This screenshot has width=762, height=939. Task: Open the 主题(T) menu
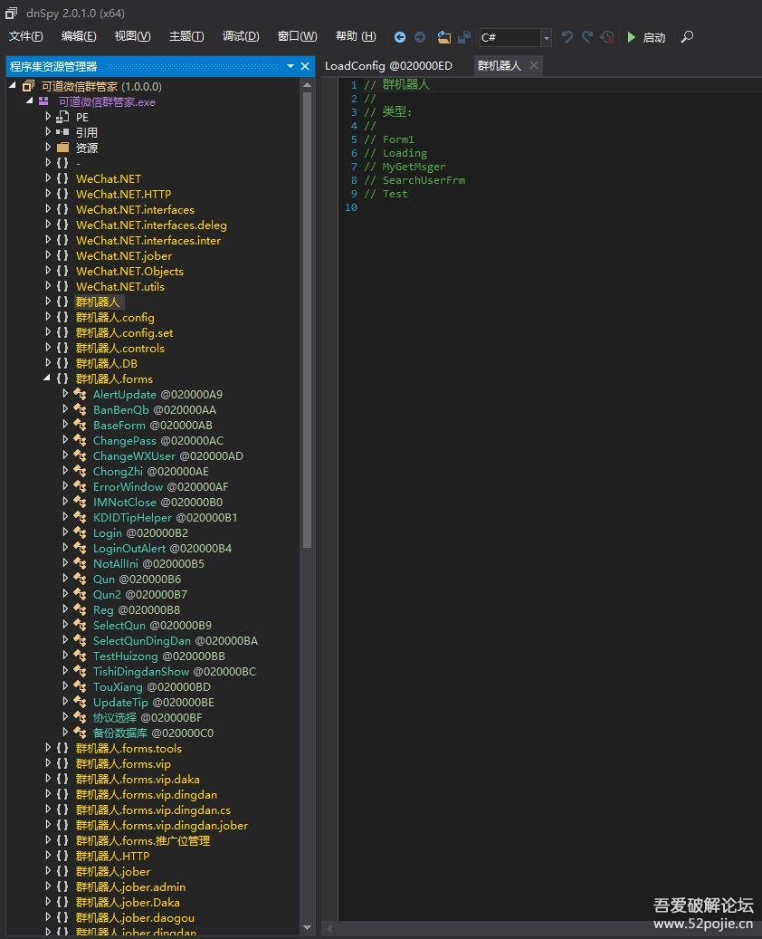186,36
